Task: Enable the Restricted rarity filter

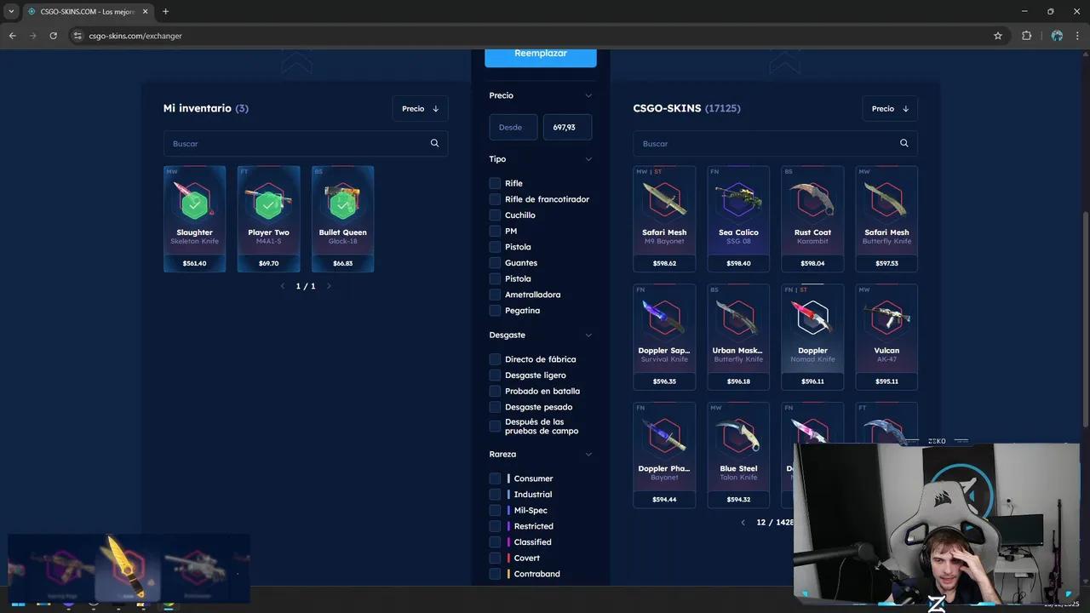Action: [x=495, y=526]
